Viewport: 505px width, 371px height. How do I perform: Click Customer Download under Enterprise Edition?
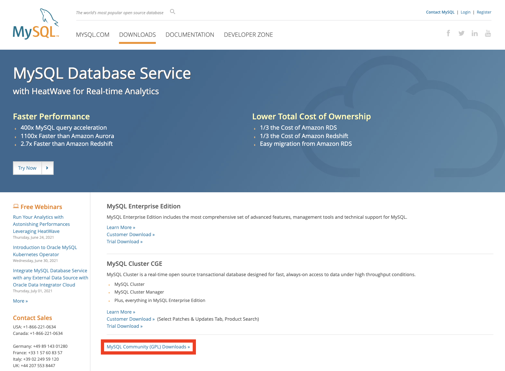pyautogui.click(x=131, y=235)
